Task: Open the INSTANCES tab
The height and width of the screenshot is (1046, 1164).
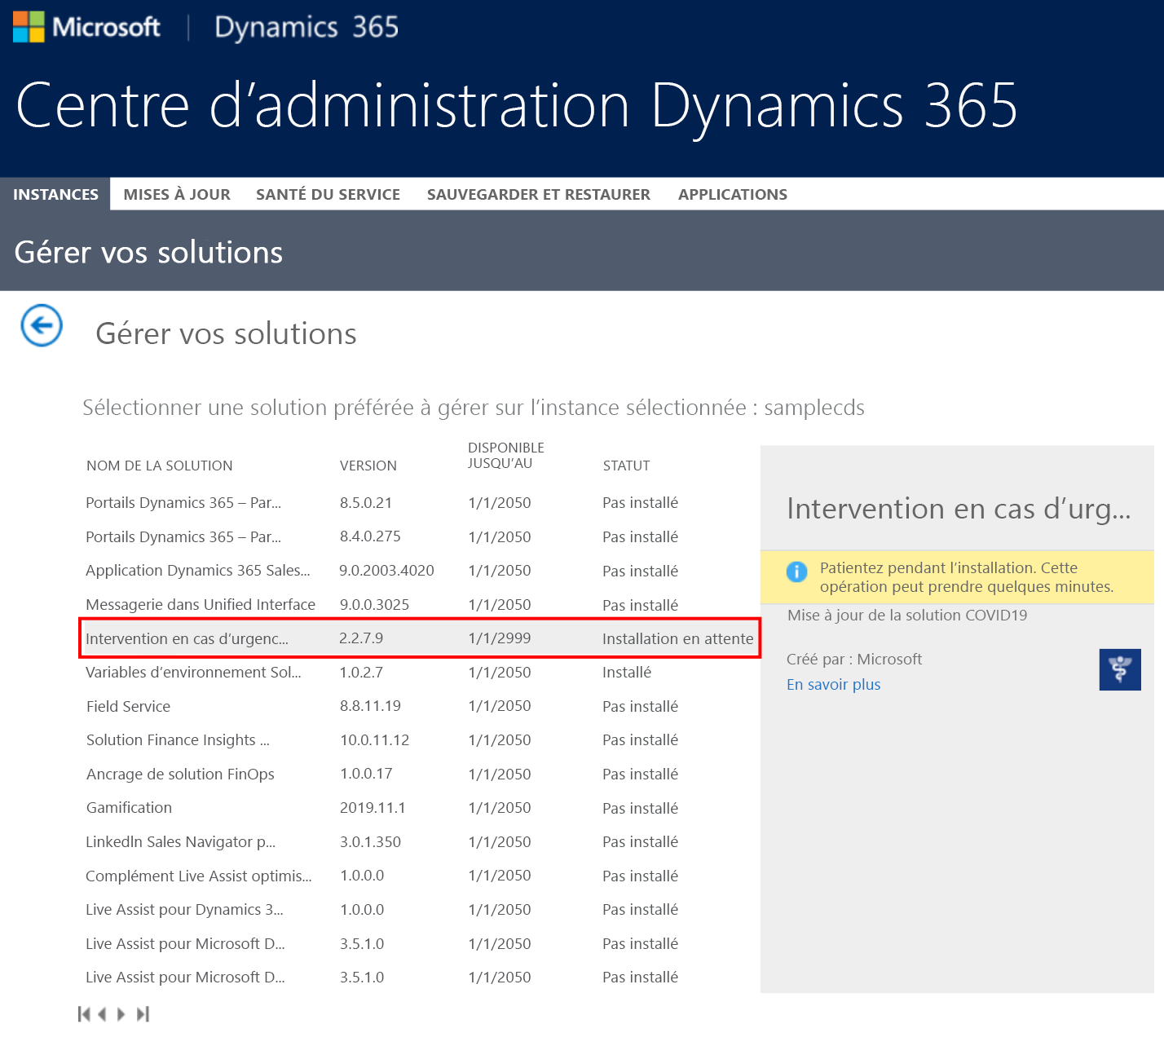Action: tap(55, 194)
